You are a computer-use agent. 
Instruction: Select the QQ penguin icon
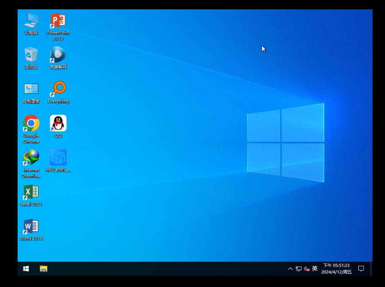click(58, 124)
